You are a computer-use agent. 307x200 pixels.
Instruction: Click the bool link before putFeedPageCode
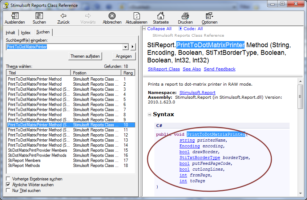pos(185,163)
